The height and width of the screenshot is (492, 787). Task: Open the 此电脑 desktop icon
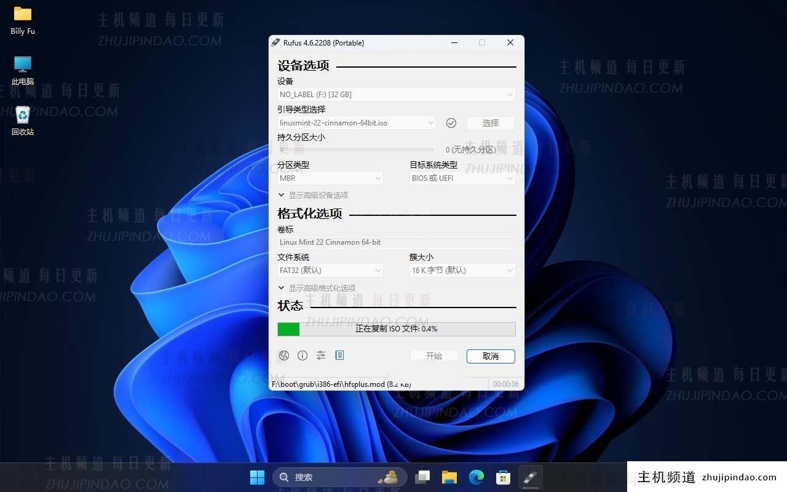click(23, 71)
